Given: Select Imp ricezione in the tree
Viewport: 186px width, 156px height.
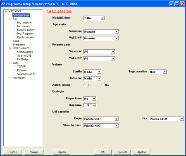Looking at the screenshot, I should [24, 22].
